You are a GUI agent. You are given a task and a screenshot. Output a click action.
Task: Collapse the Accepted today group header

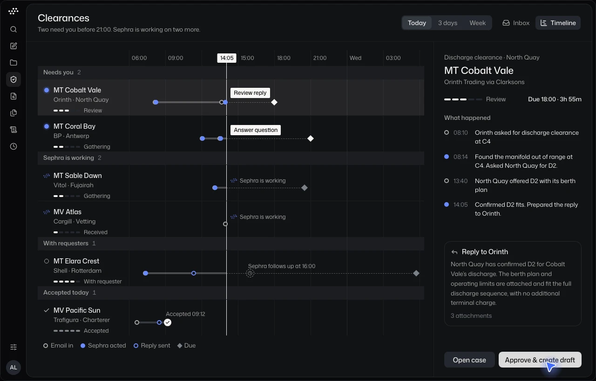click(x=231, y=293)
